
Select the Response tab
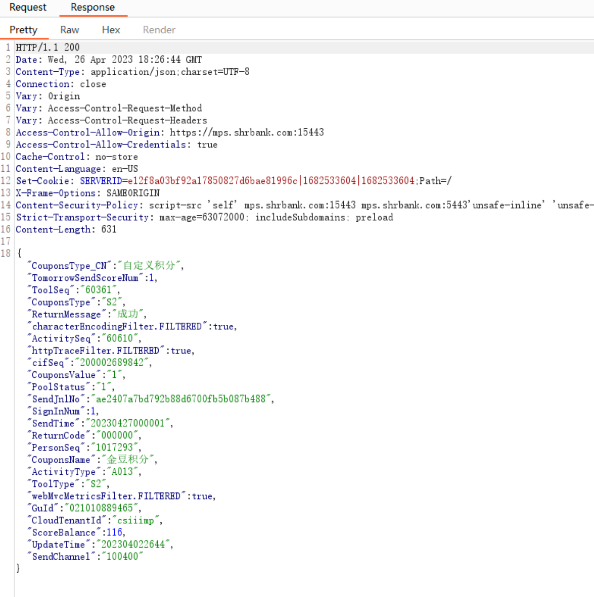[x=93, y=8]
